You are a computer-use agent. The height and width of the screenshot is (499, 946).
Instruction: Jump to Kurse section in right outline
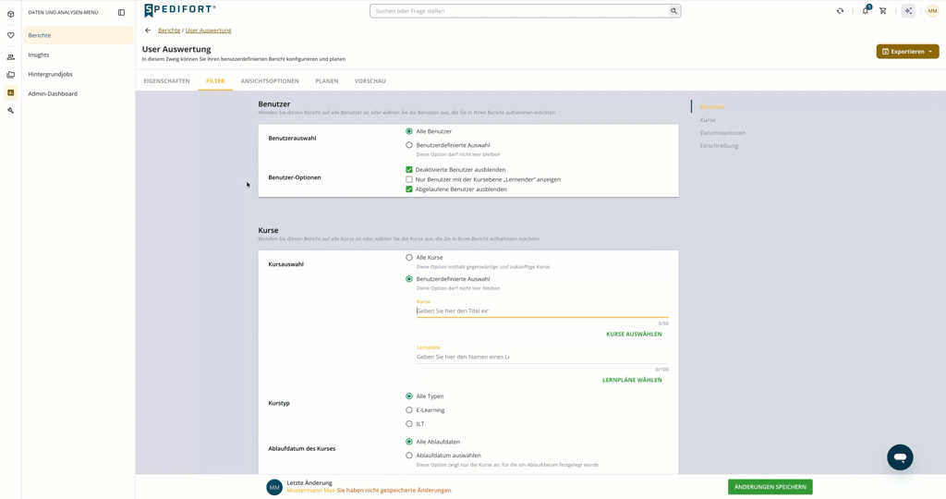point(708,120)
